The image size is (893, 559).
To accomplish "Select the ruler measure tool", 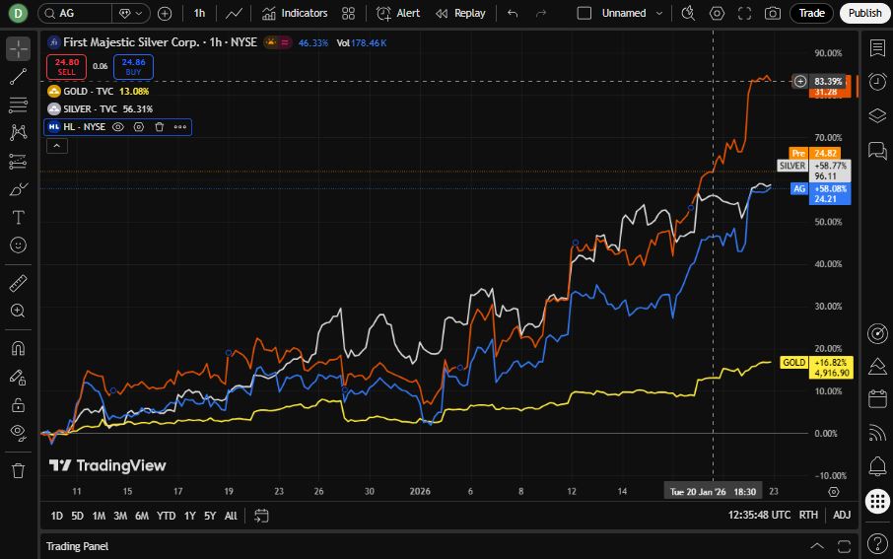I will [18, 283].
